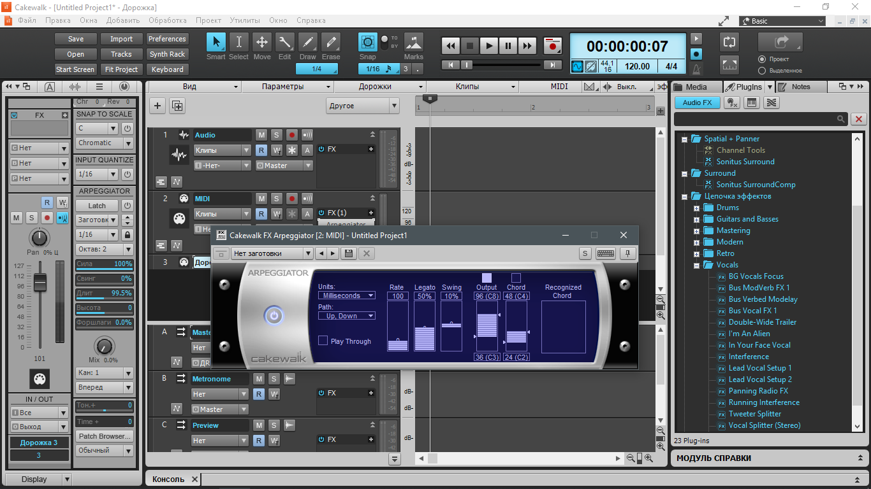The width and height of the screenshot is (871, 489).
Task: Mute the Metronome bus
Action: click(259, 379)
